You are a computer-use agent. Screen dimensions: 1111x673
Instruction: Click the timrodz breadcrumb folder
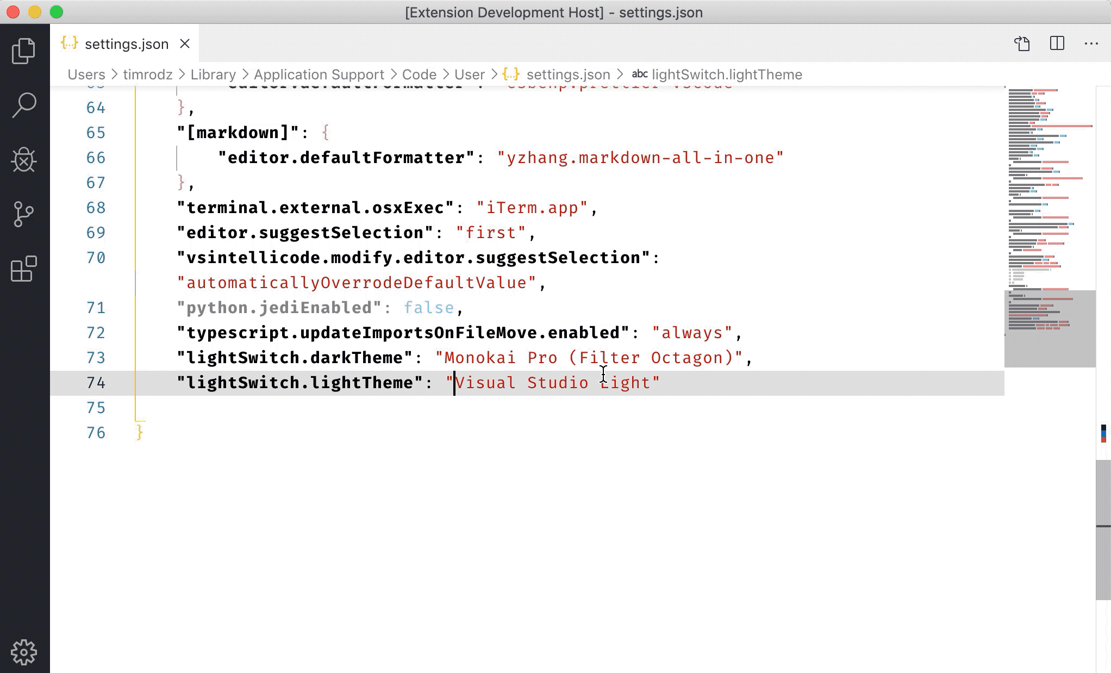pyautogui.click(x=147, y=74)
